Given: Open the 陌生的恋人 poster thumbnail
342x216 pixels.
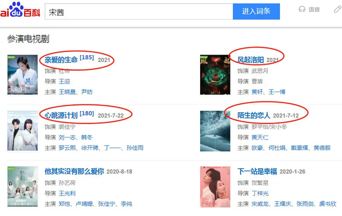Looking at the screenshot, I should click(215, 131).
